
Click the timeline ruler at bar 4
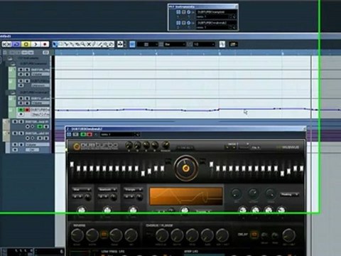pos(156,53)
